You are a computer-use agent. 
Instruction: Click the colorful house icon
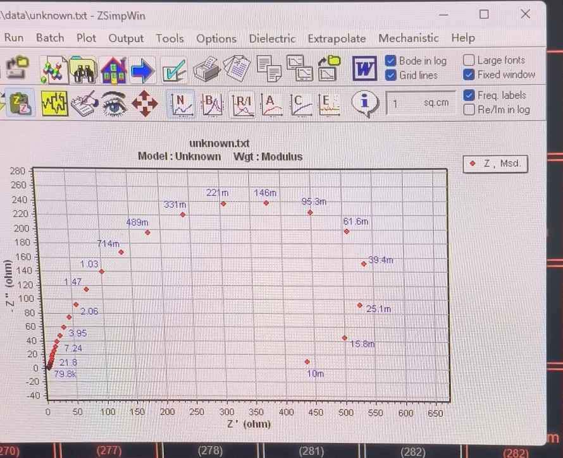click(x=113, y=70)
